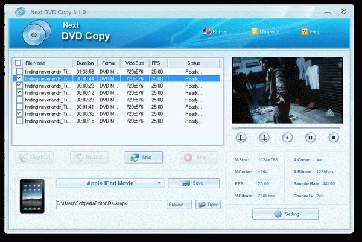362x242 pixels.
Task: Start the conversion
Action: 144,158
